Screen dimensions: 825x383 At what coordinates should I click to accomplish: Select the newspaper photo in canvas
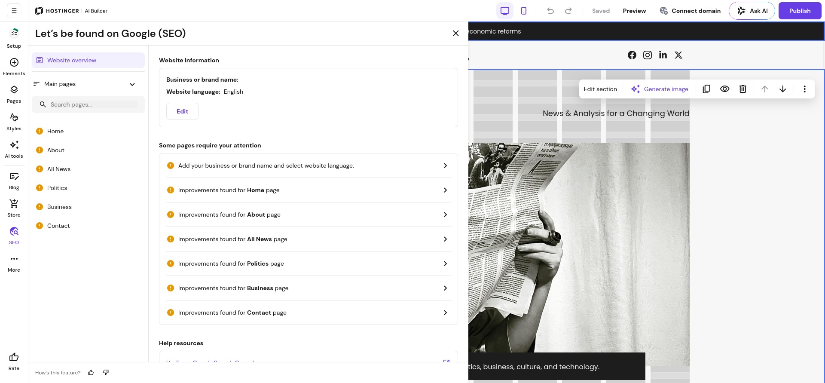(579, 254)
